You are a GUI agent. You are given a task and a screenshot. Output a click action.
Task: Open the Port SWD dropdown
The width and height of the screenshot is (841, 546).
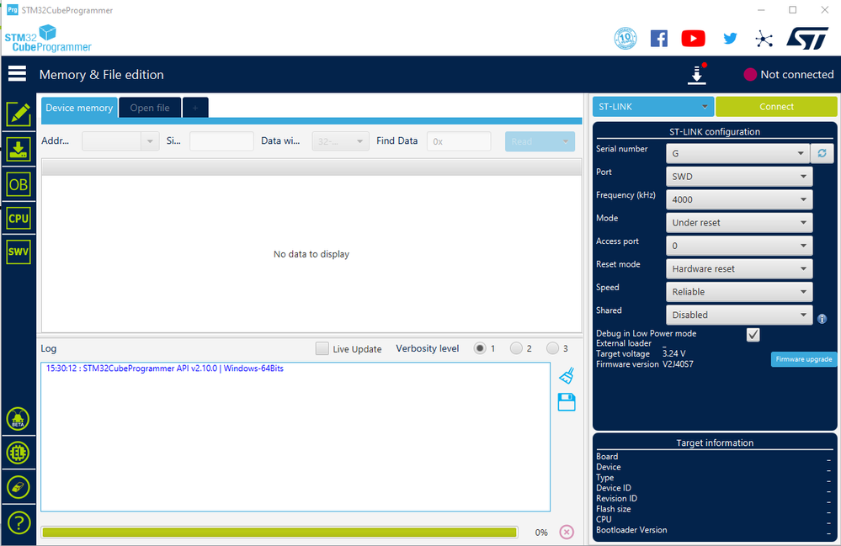tap(739, 177)
